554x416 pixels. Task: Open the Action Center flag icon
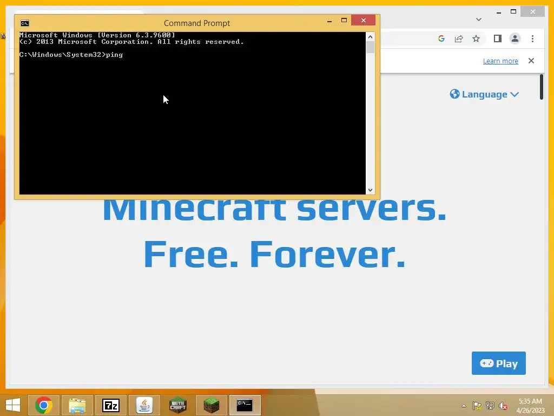coord(477,406)
